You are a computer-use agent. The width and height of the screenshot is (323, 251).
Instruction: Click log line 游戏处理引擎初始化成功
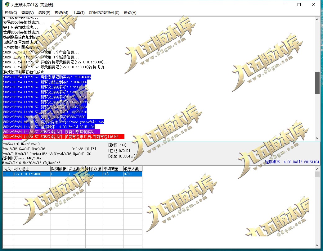pyautogui.click(x=26, y=72)
